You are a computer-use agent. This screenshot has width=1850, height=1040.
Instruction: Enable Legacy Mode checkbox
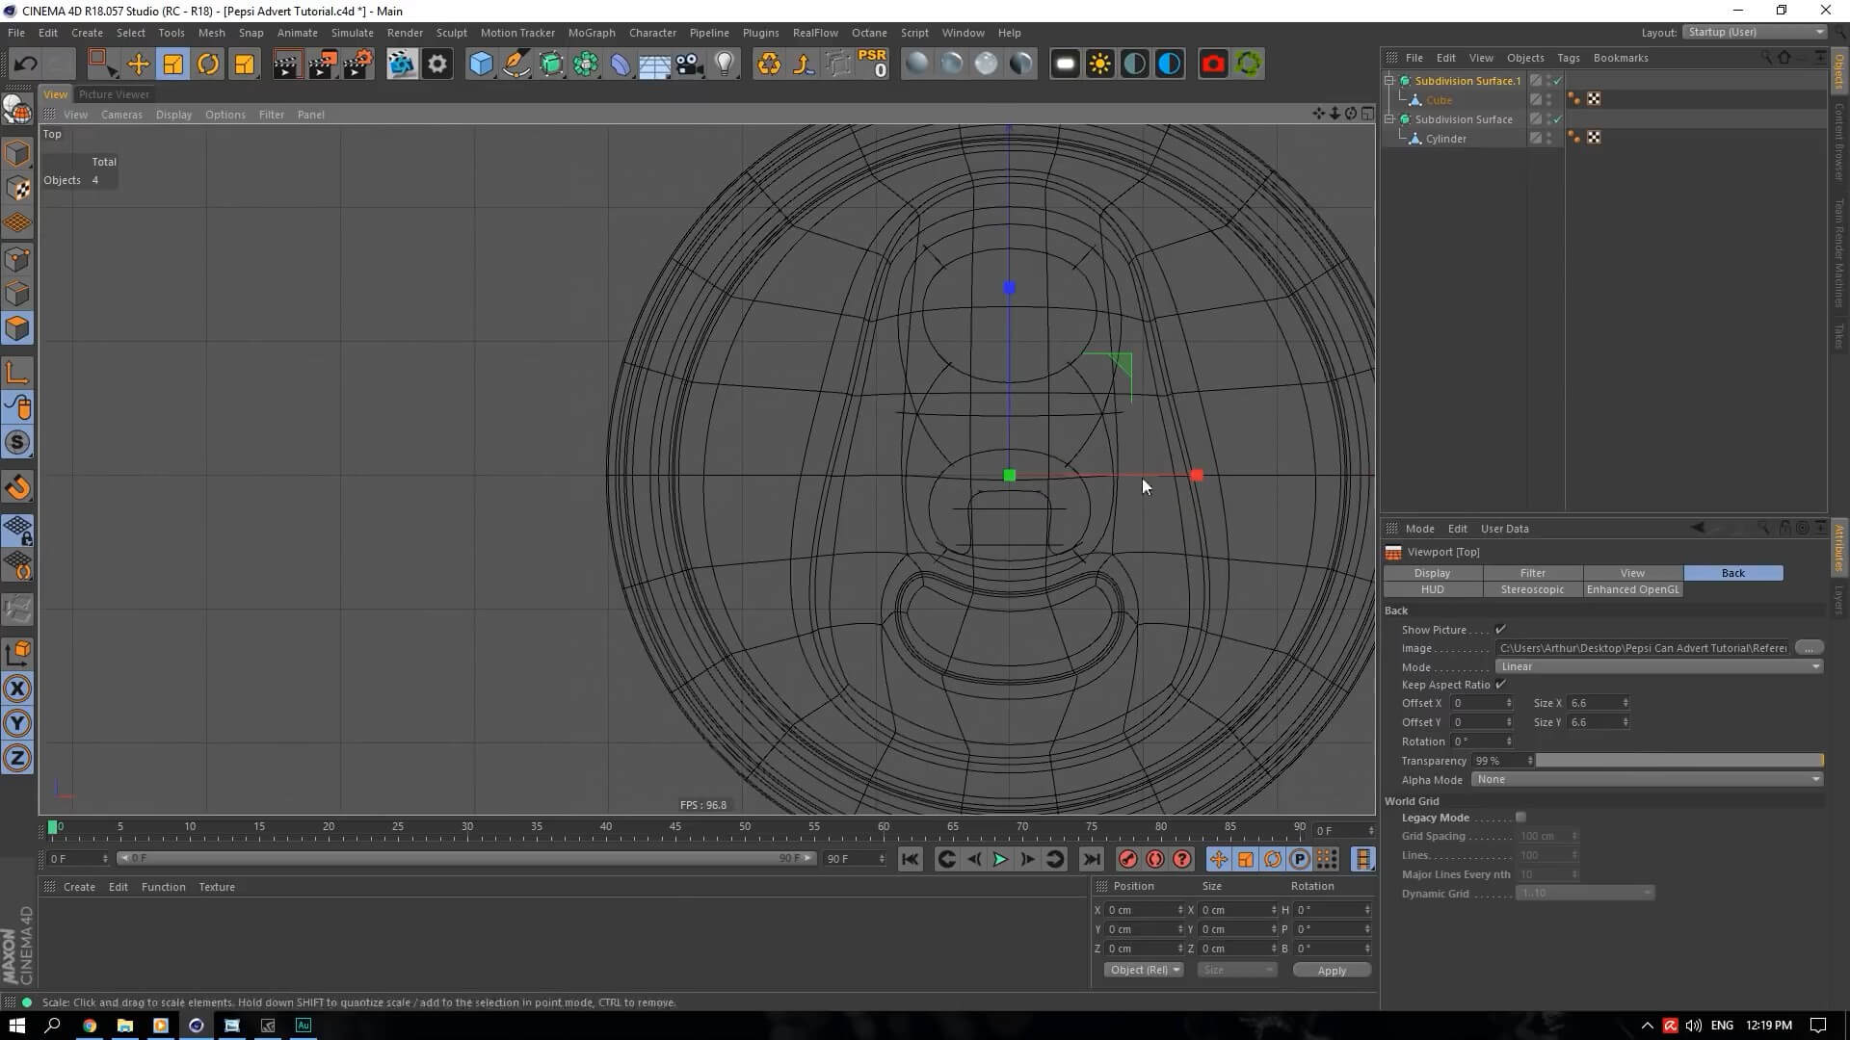pyautogui.click(x=1520, y=818)
